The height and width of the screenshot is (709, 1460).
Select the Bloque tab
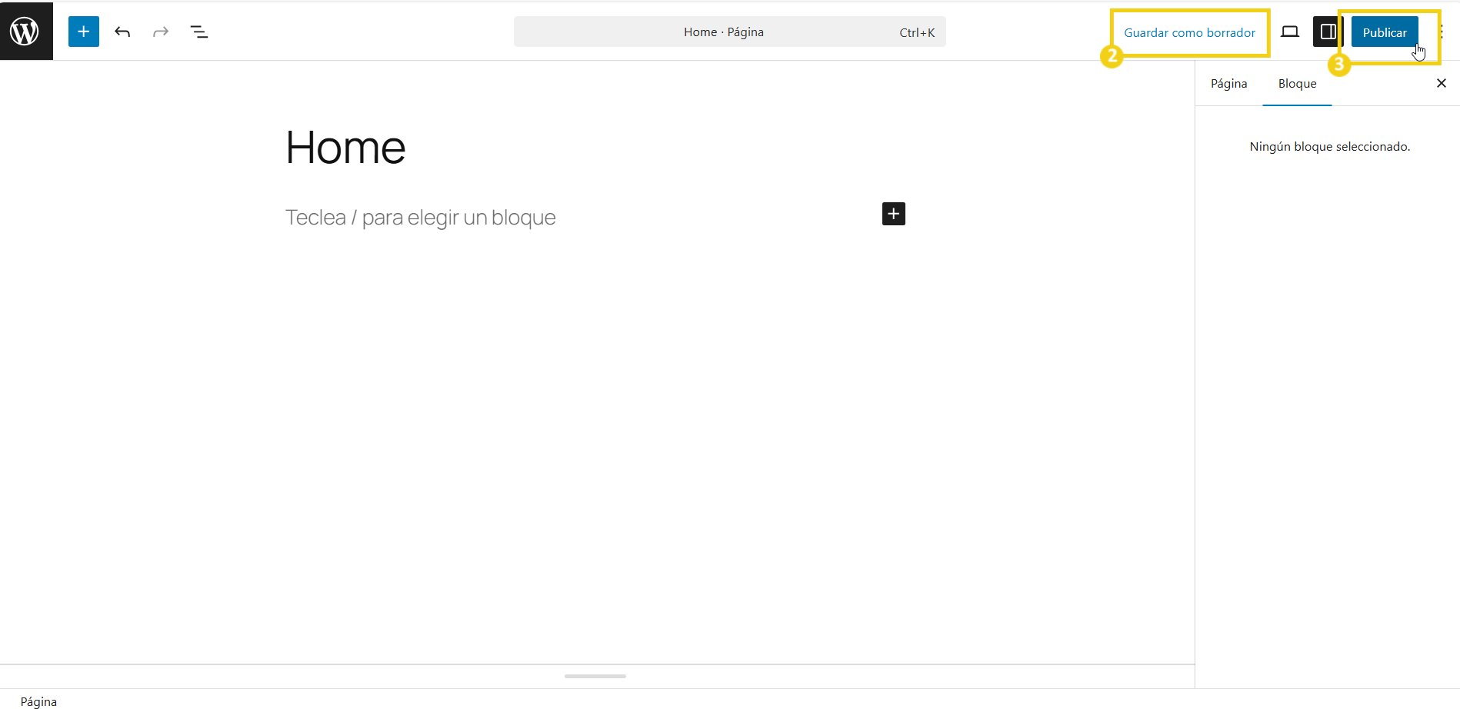pos(1297,84)
